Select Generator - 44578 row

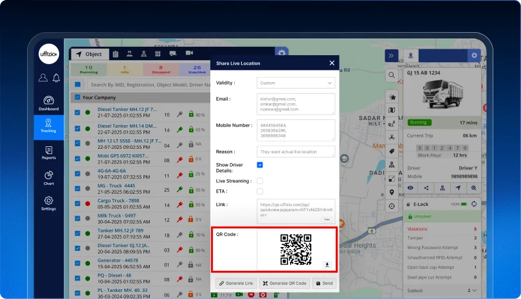pos(141,263)
